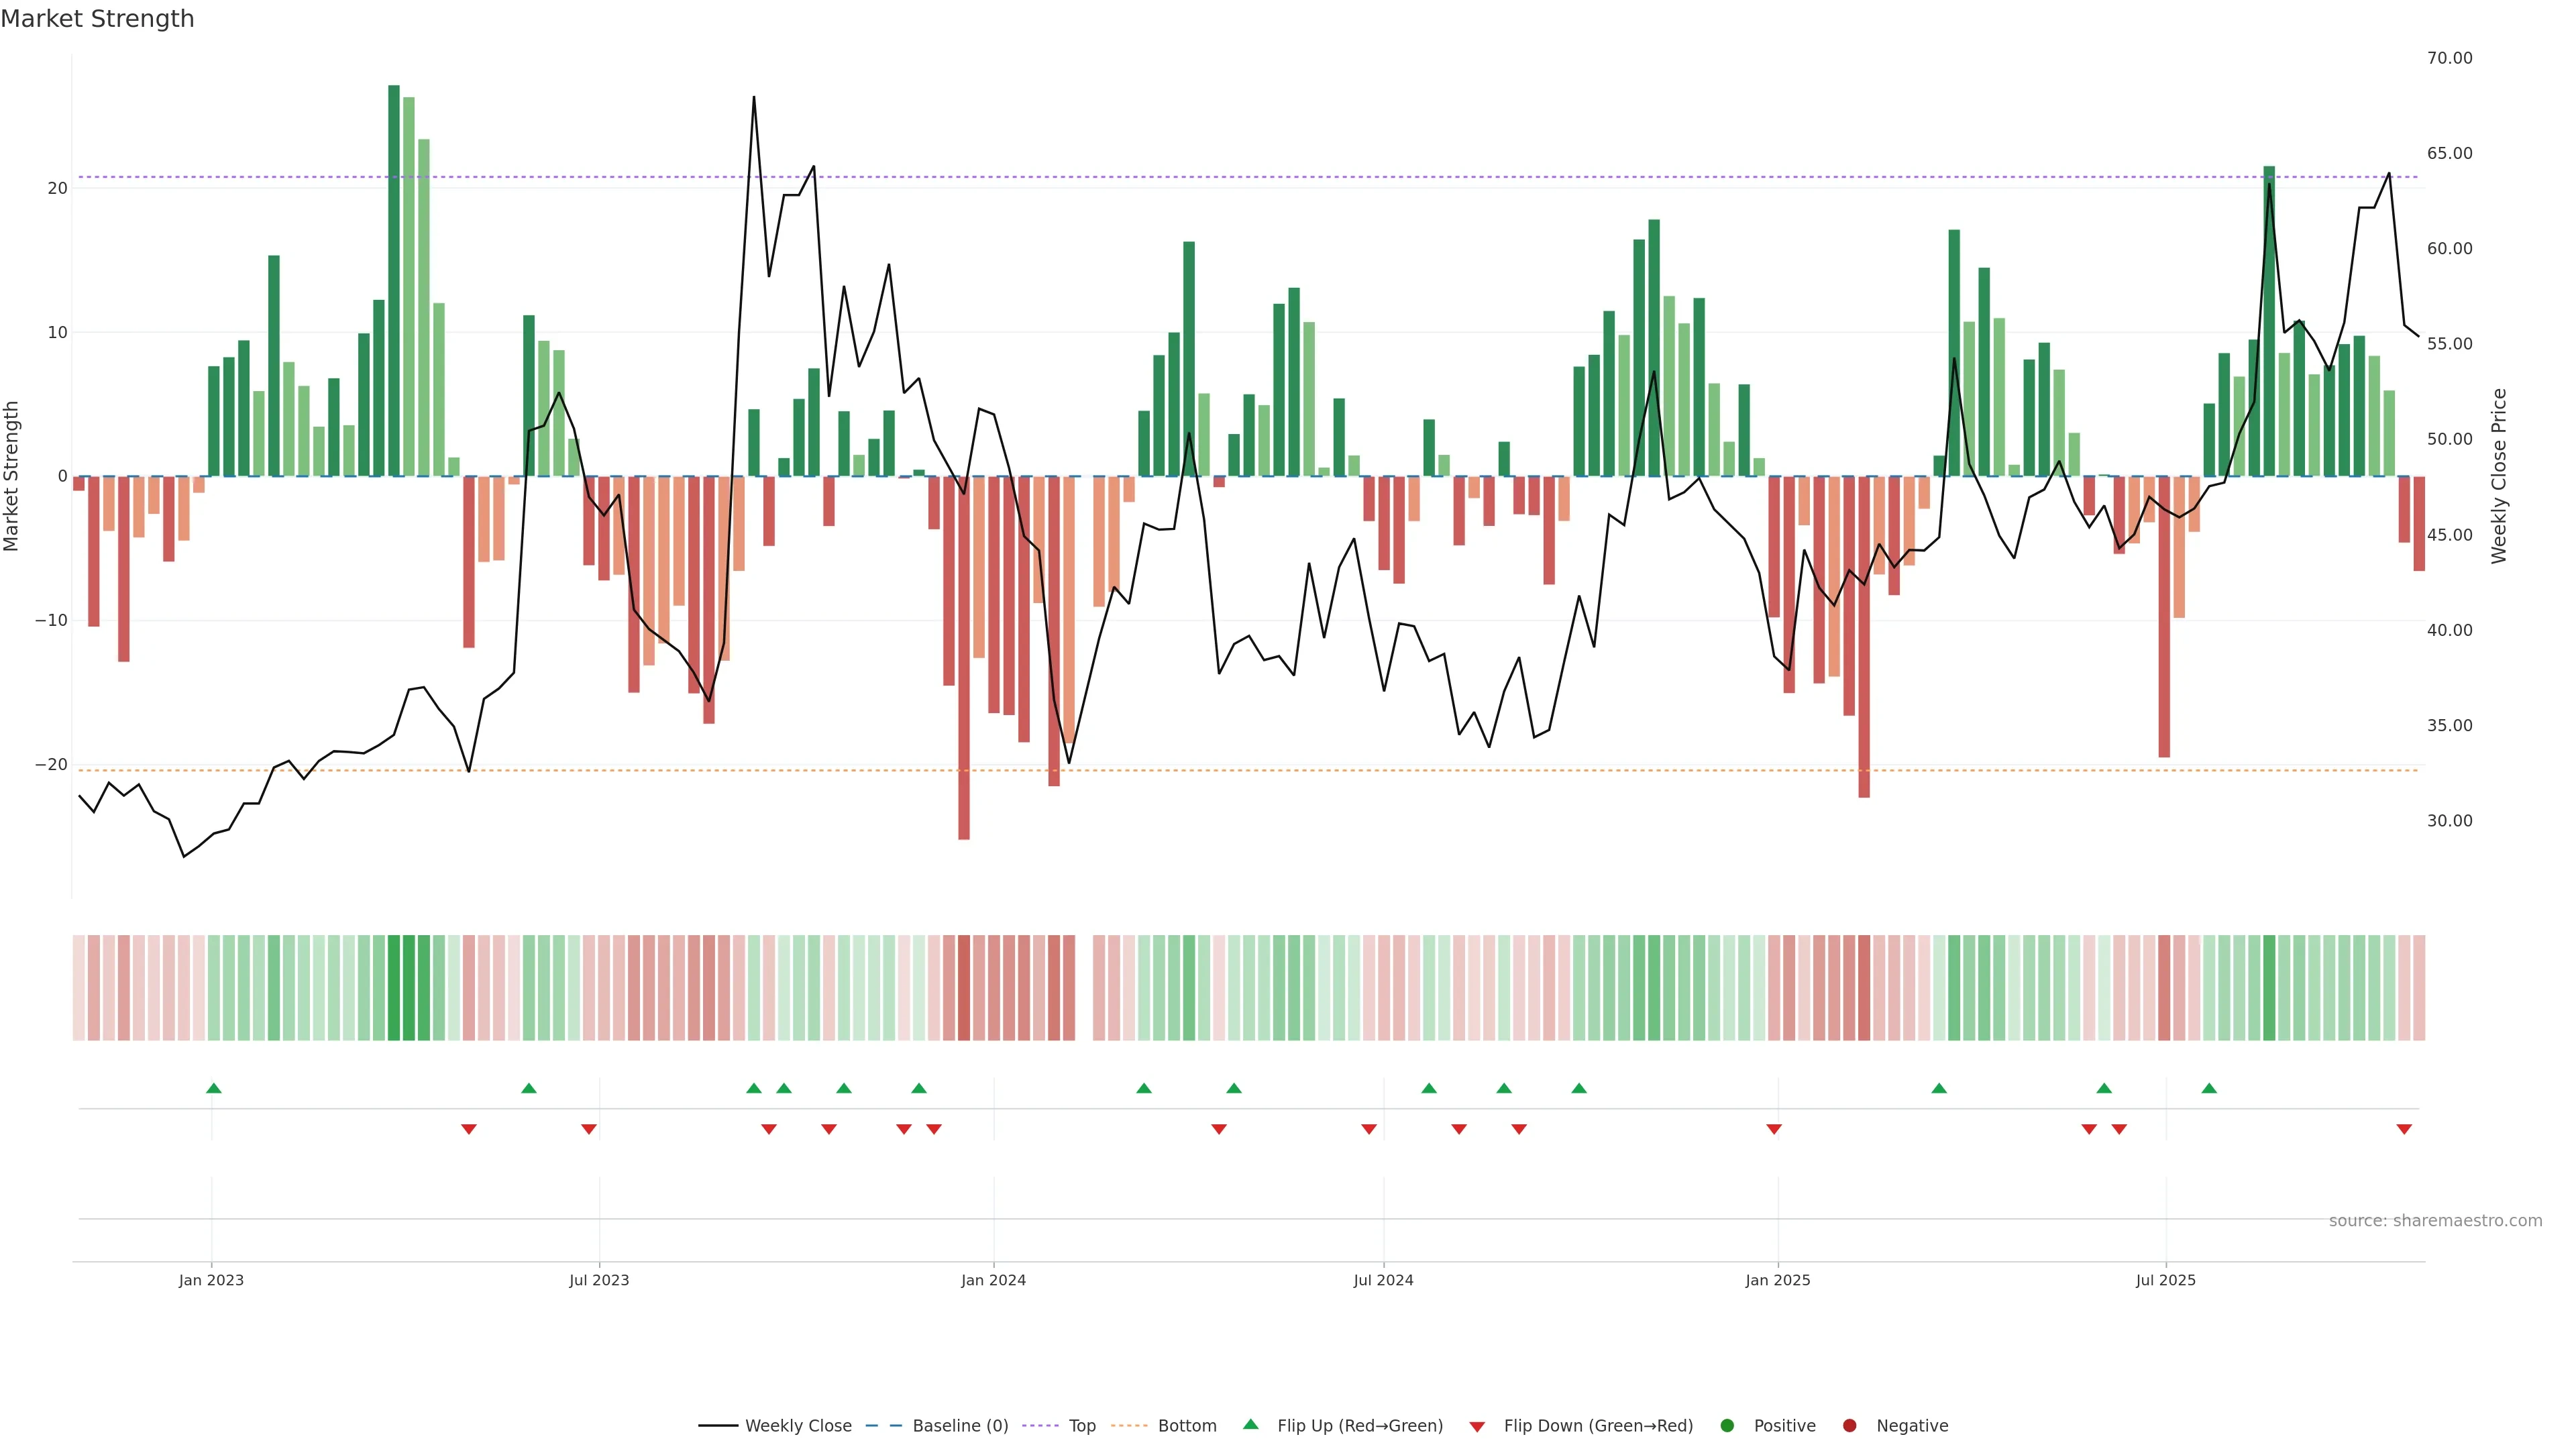This screenshot has height=1449, width=2576.
Task: Click the Negative red circle legend icon
Action: click(1849, 1426)
